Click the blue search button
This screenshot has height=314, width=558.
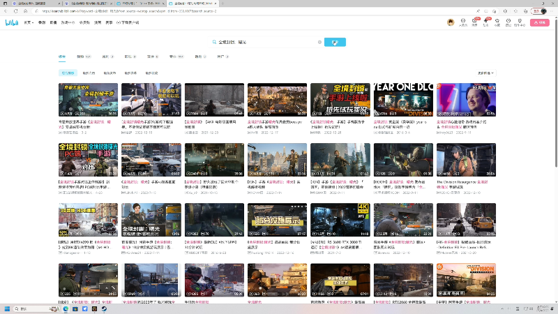(x=335, y=42)
